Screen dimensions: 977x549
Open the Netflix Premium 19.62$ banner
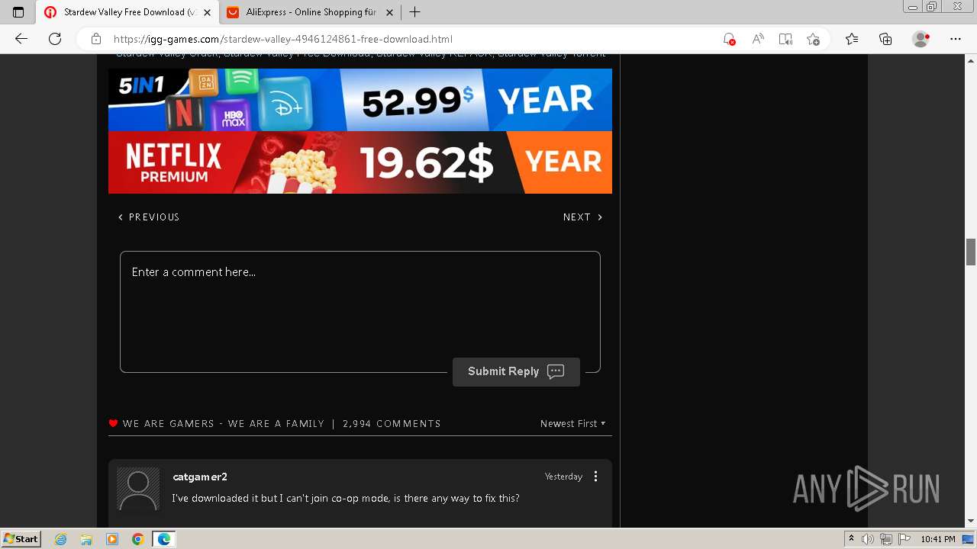click(x=360, y=162)
